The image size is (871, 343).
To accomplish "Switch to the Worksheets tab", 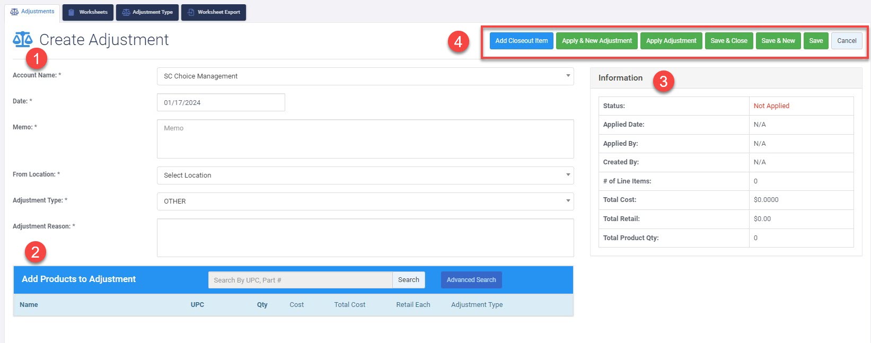I will pos(88,12).
